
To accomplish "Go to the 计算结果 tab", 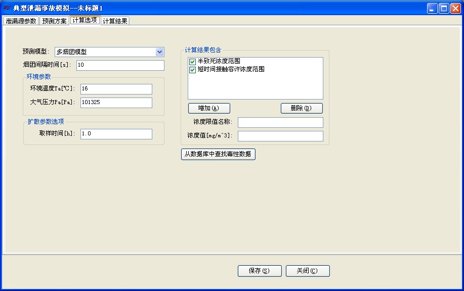I will (115, 21).
